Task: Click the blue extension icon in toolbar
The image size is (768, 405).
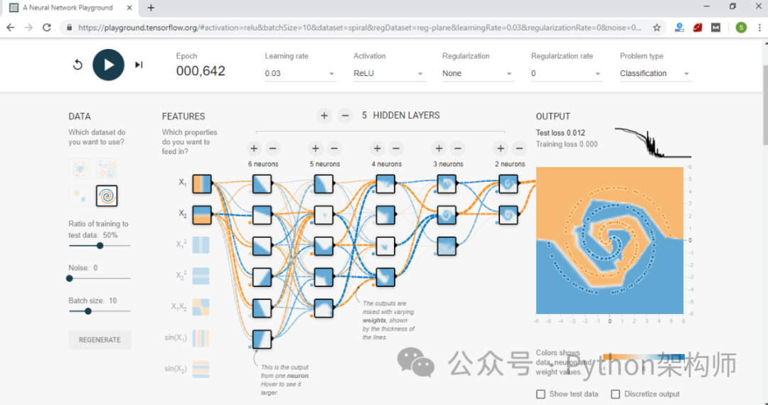Action: tap(679, 28)
